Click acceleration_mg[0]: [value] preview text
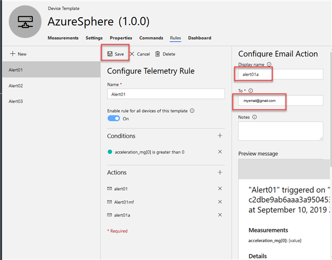The image size is (332, 260). click(x=275, y=241)
